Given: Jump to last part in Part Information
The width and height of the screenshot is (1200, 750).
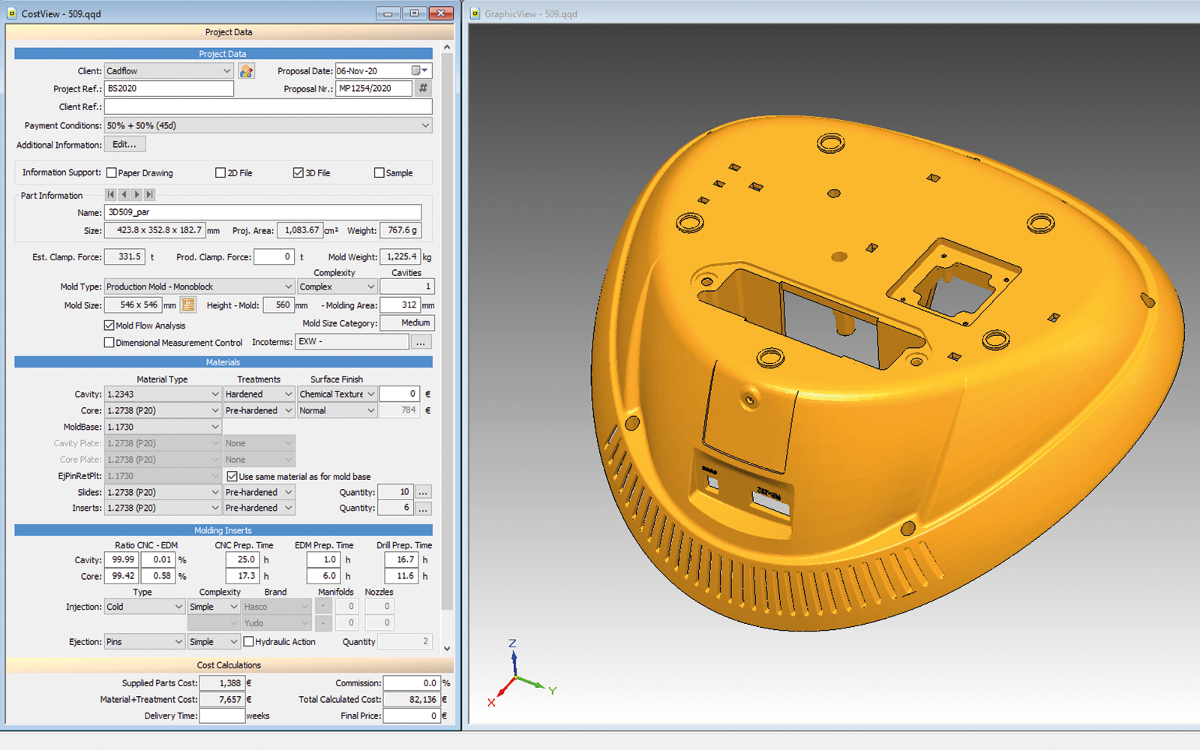Looking at the screenshot, I should 149,195.
